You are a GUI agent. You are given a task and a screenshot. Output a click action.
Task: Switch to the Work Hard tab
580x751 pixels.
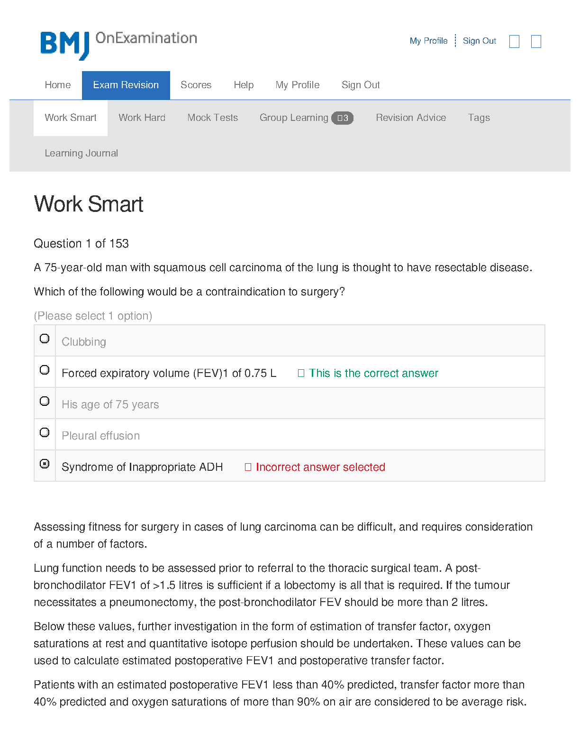142,118
